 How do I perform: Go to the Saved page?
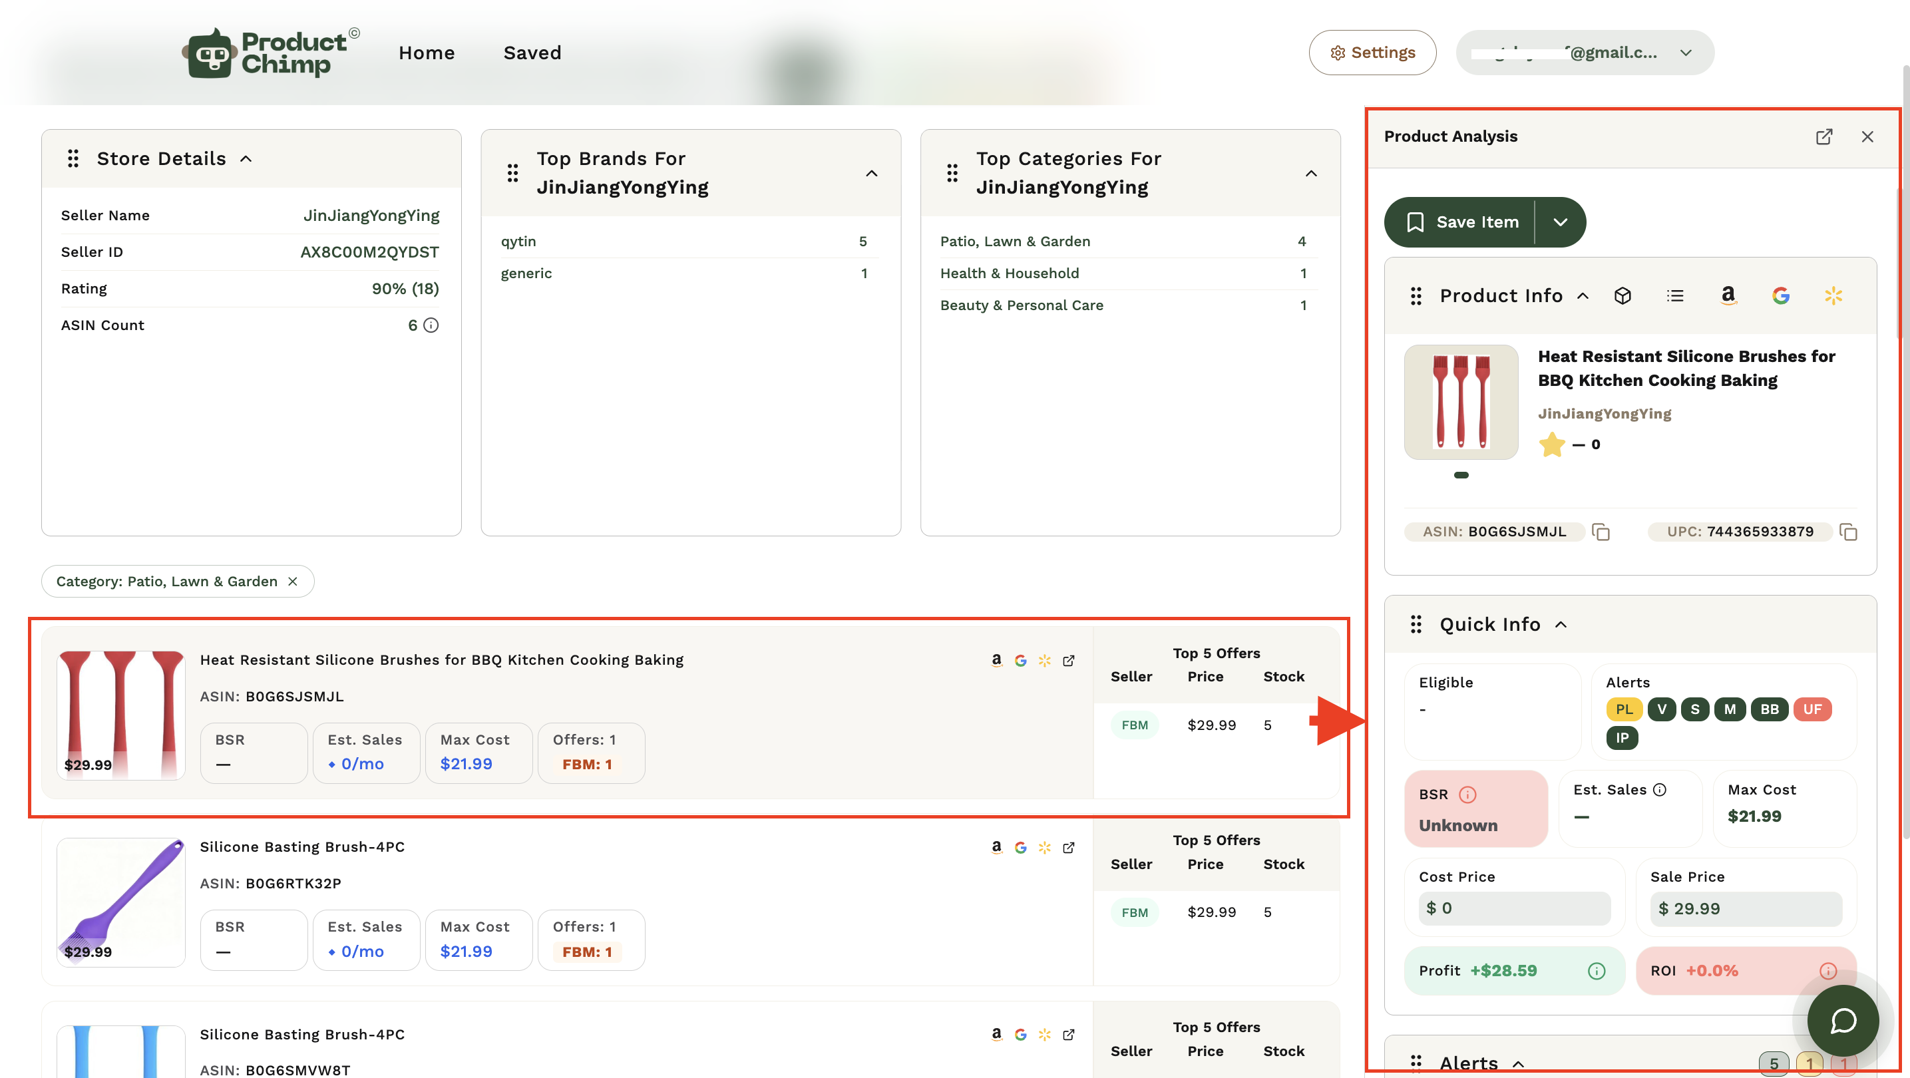(532, 53)
